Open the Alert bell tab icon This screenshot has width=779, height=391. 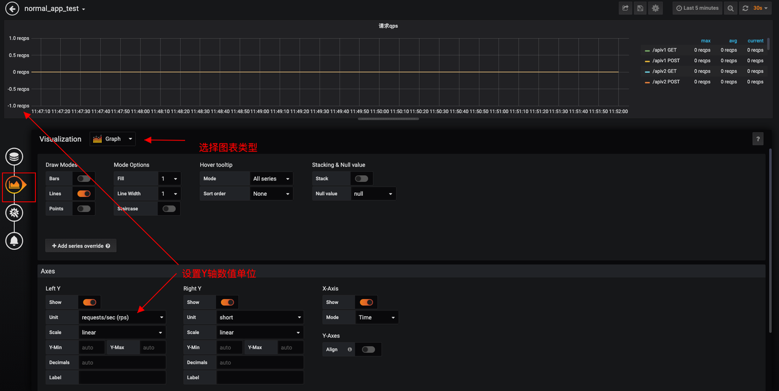(15, 240)
